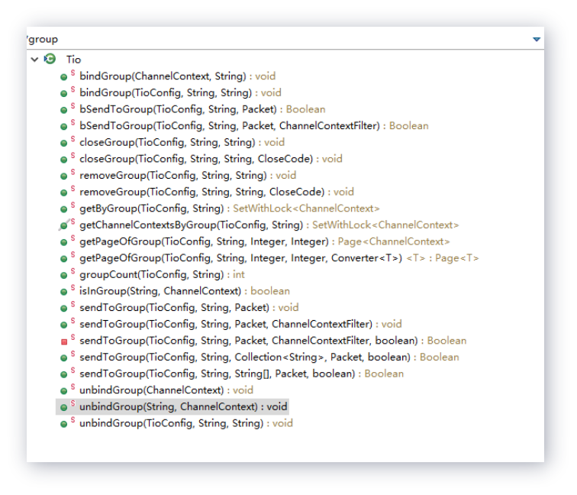
Task: Click public method icon of bindGroup(ChannelContext, String)
Action: point(63,77)
